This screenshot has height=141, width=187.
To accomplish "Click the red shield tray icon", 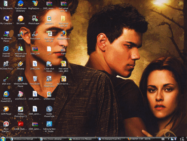I will tap(175, 139).
